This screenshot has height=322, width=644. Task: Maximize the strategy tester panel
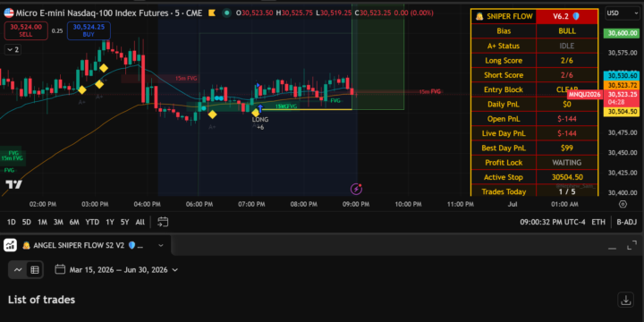631,246
